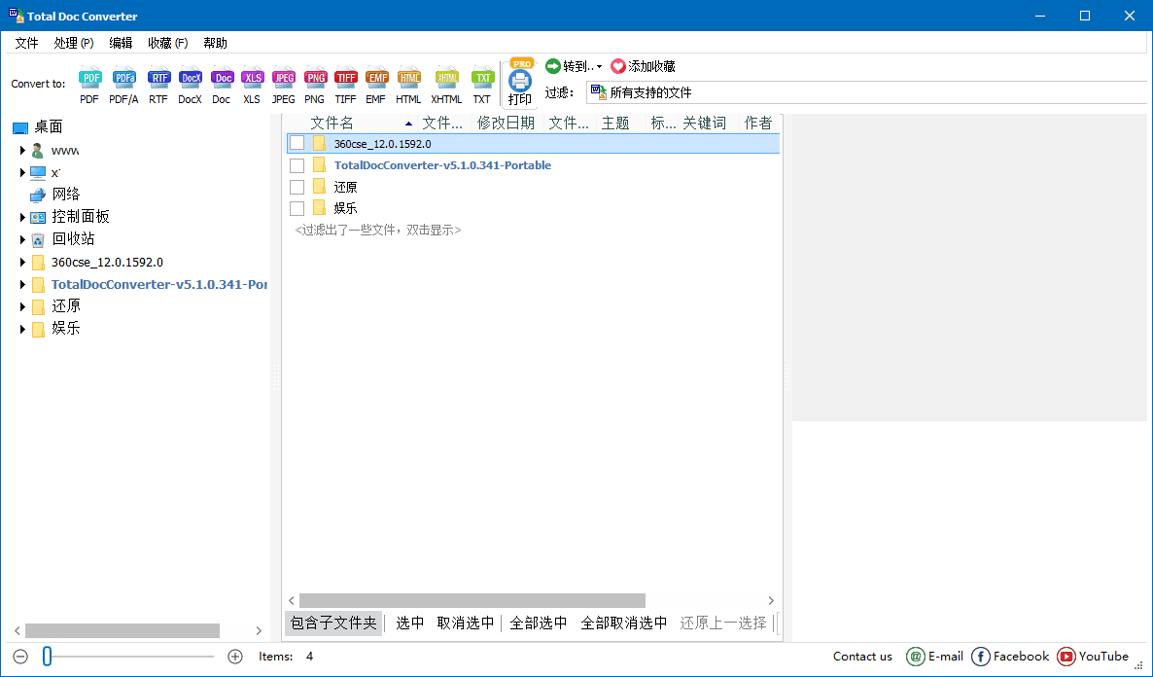The width and height of the screenshot is (1153, 677).
Task: Click the 全部选中 button
Action: [x=538, y=624]
